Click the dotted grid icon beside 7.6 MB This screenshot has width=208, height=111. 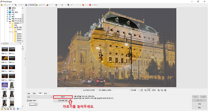(139, 90)
